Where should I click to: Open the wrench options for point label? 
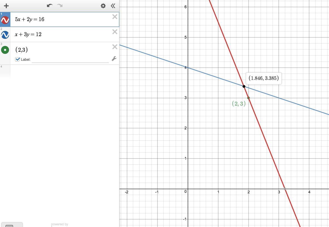pos(114,59)
